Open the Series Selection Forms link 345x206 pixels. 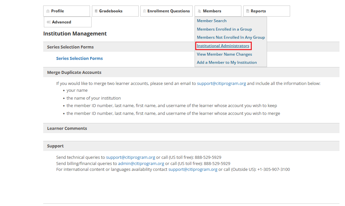(80, 58)
